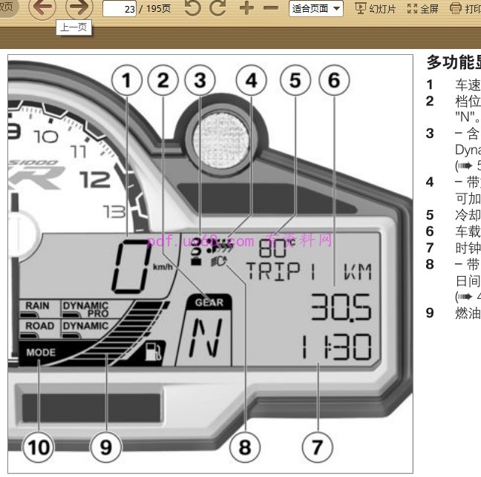The image size is (481, 477).
Task: Click the MODE label on the display
Action: coord(42,352)
